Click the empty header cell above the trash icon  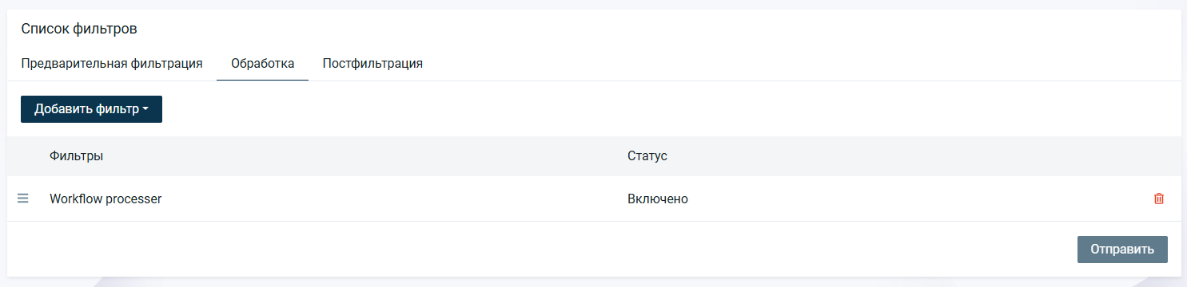point(1159,155)
